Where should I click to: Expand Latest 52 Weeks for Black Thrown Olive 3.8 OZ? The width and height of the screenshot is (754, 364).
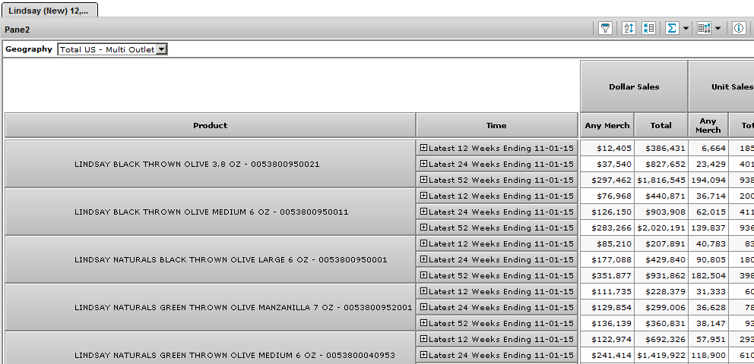(423, 180)
